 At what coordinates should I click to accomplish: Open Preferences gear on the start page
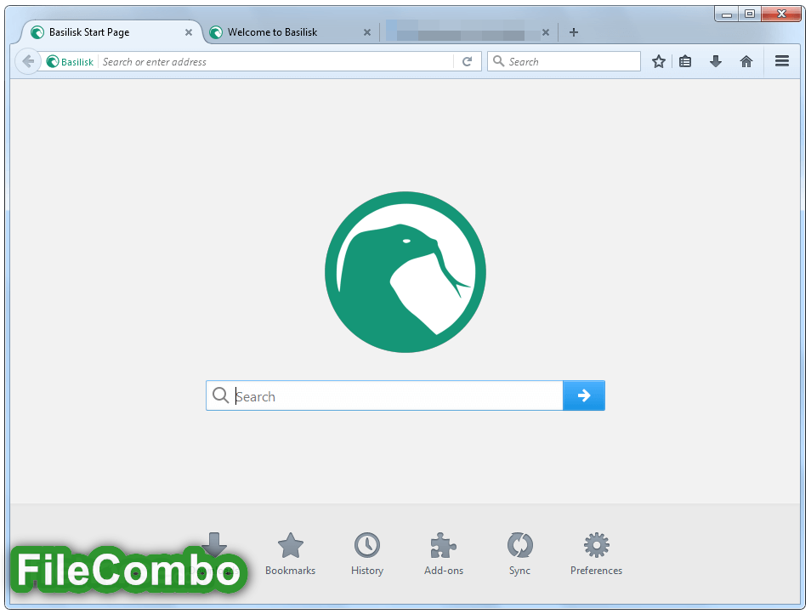pyautogui.click(x=597, y=554)
